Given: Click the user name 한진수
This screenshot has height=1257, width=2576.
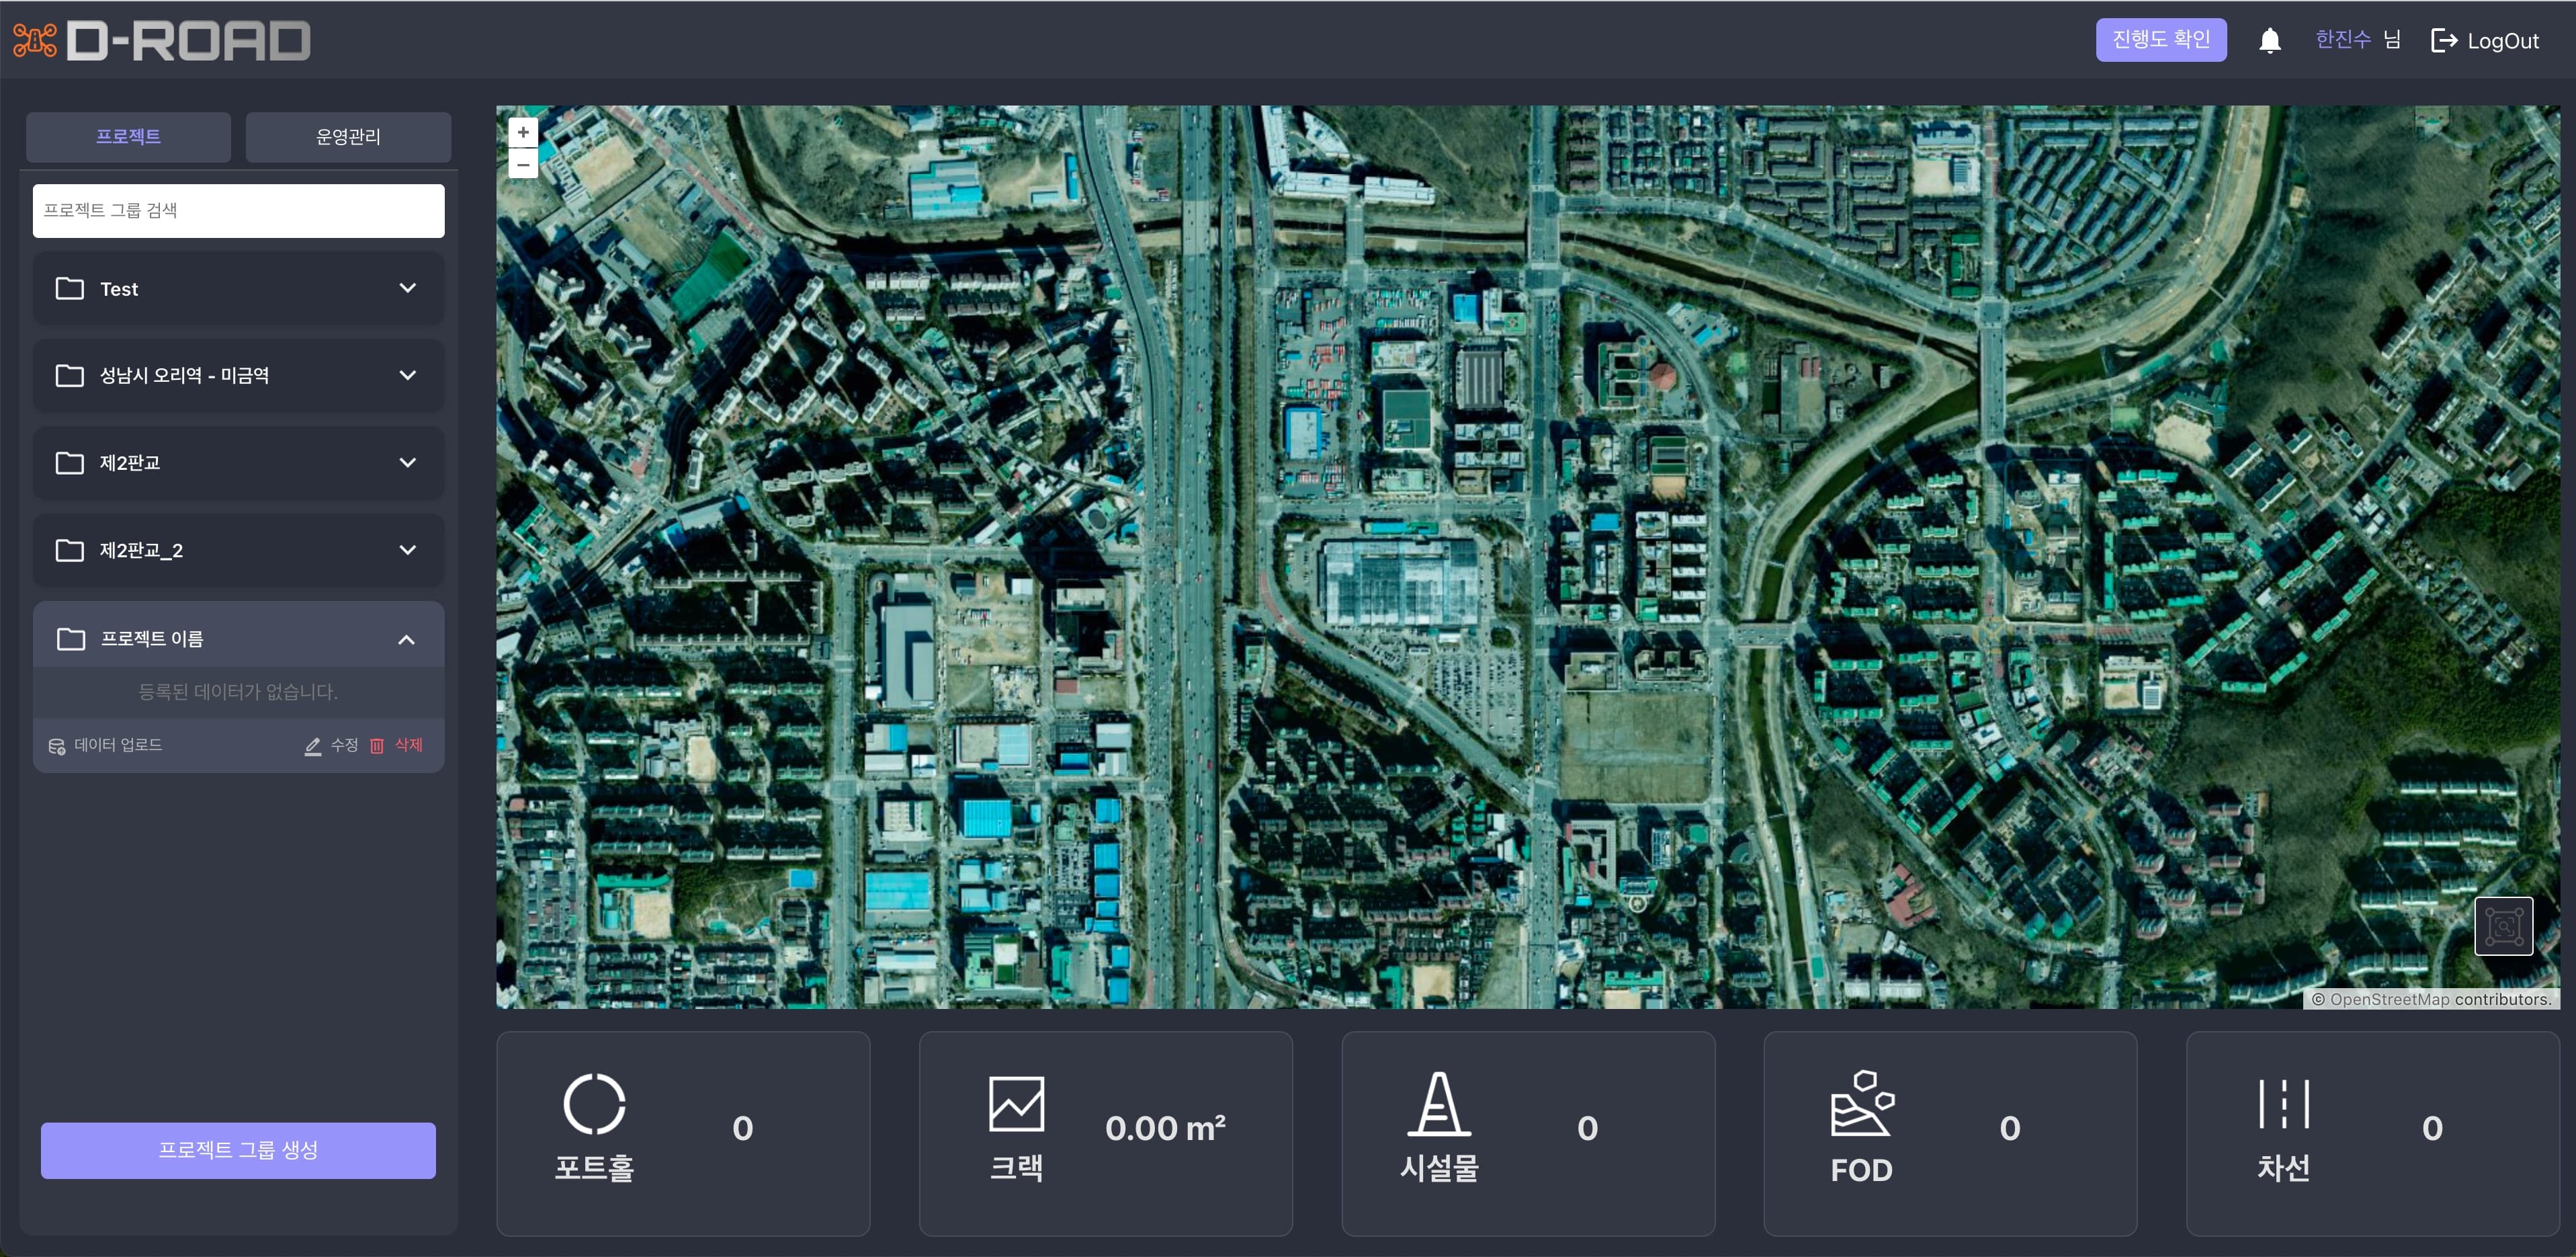Looking at the screenshot, I should [x=2343, y=40].
